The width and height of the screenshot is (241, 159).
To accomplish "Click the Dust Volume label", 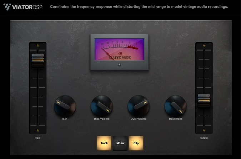I will pos(139,119).
